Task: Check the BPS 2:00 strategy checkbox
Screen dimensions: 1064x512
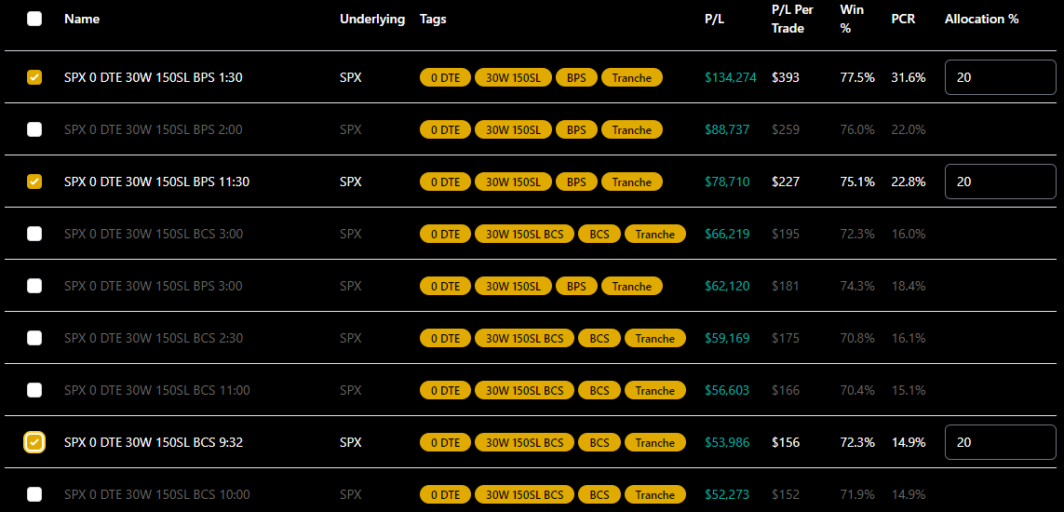Action: click(x=34, y=129)
